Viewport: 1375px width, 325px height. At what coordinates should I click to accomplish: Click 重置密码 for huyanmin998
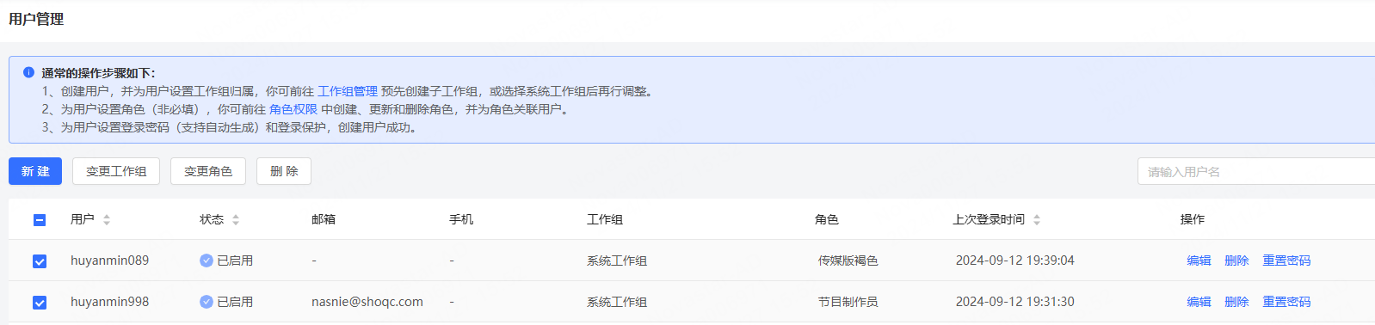(1286, 302)
